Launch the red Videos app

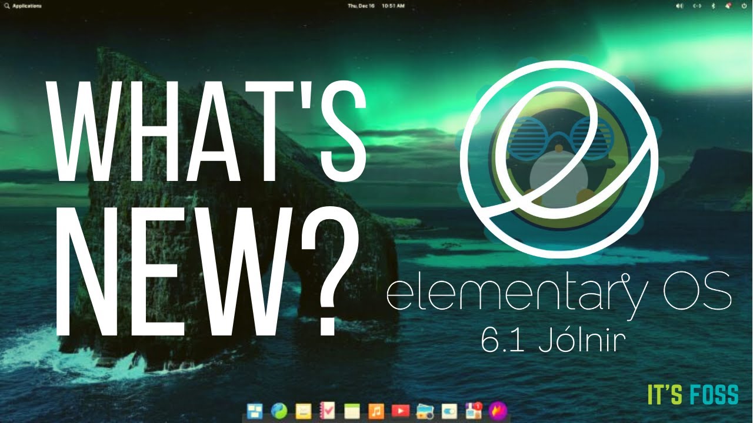(x=401, y=410)
